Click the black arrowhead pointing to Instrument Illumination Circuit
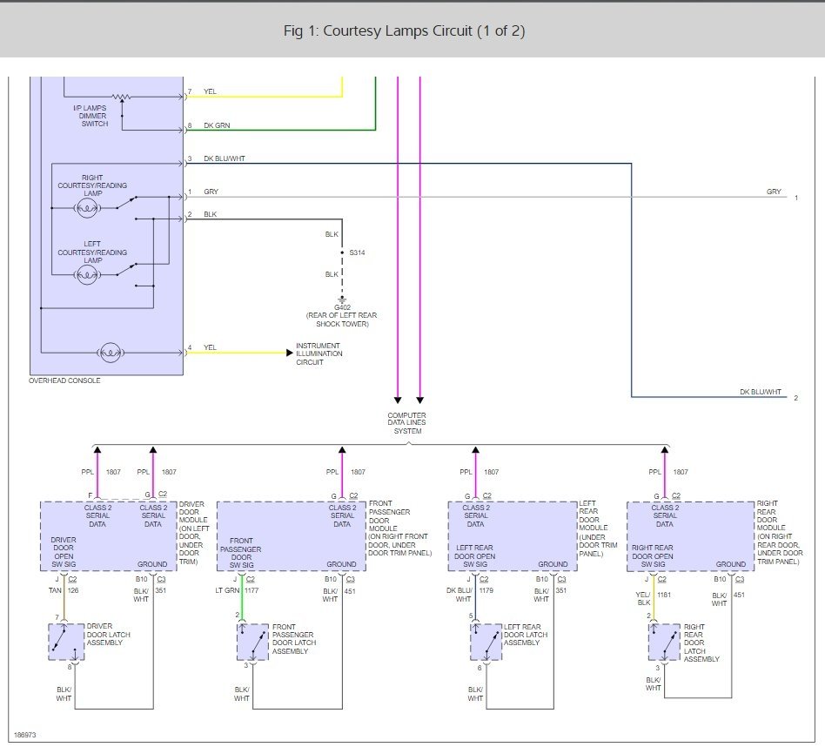 [290, 353]
